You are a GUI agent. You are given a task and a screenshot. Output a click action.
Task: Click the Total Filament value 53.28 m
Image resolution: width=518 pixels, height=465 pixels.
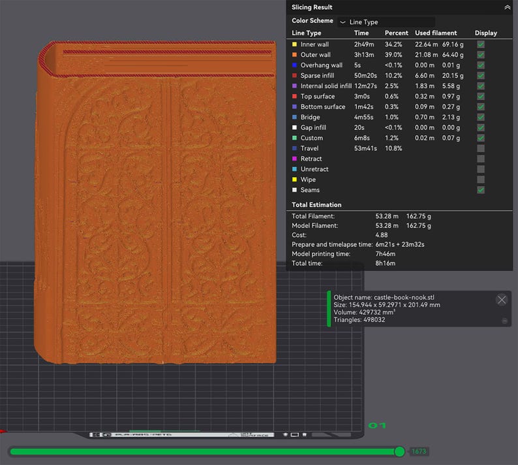[x=387, y=216]
